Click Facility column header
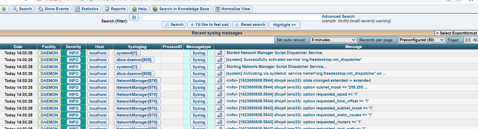478x129 pixels. 49,47
